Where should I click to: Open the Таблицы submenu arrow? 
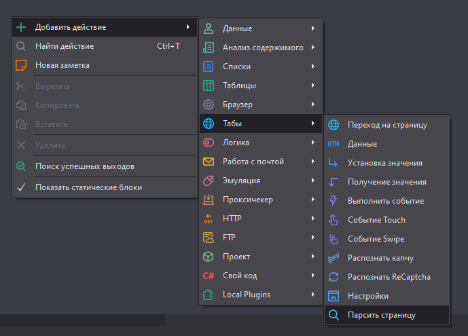pos(313,86)
